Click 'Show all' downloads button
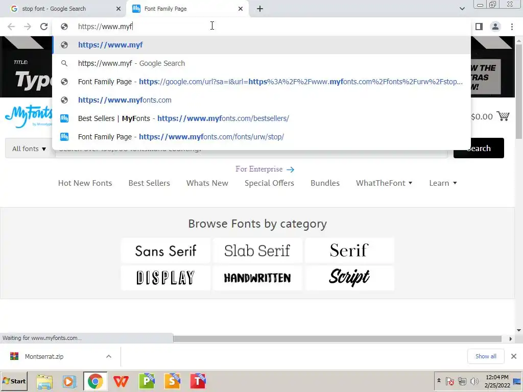Screen dimensions: 523x392 click(x=486, y=356)
